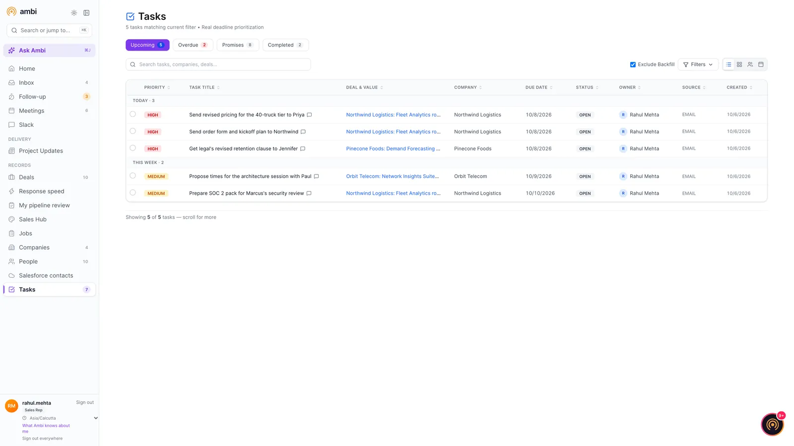The height and width of the screenshot is (446, 794).
Task: Go to Deals in sidebar
Action: click(x=49, y=177)
